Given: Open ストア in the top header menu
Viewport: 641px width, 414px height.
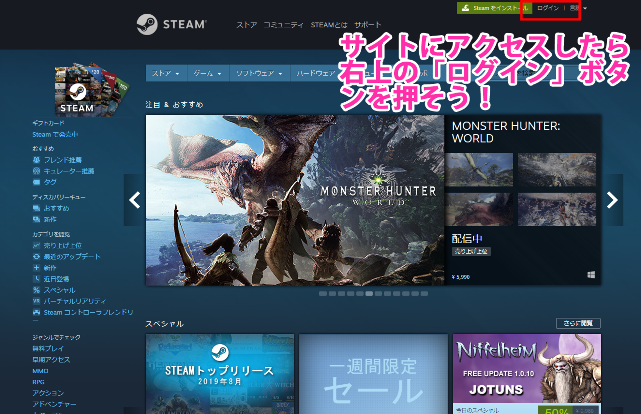Looking at the screenshot, I should click(247, 25).
